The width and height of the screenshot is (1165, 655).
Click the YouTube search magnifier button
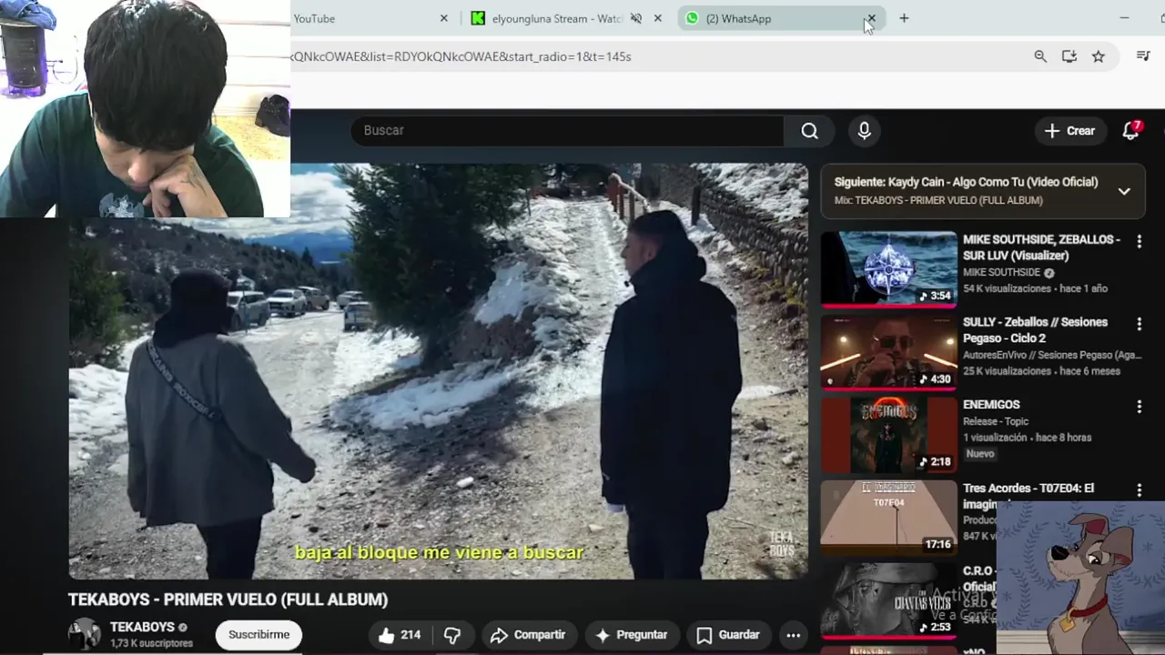[x=809, y=130]
